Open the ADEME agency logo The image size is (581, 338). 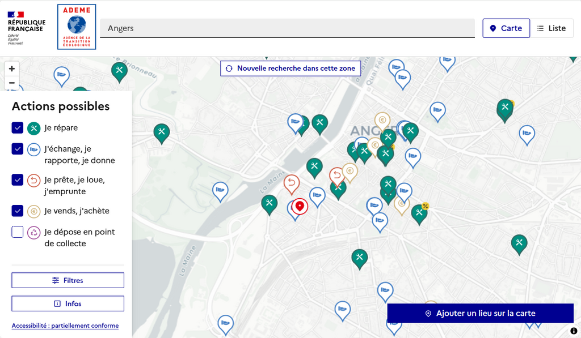(77, 27)
